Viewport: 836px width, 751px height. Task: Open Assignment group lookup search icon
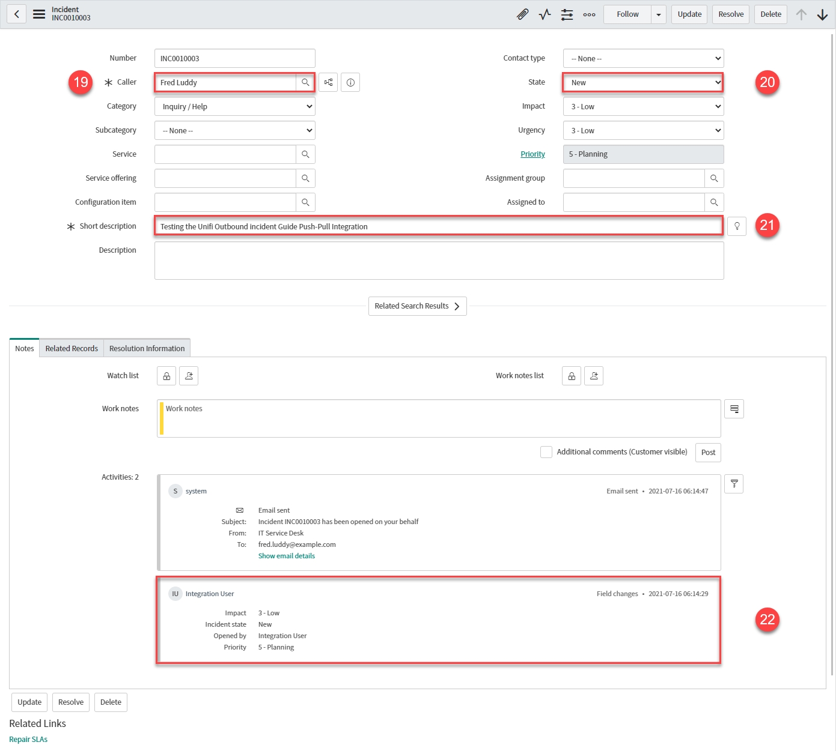pyautogui.click(x=714, y=178)
